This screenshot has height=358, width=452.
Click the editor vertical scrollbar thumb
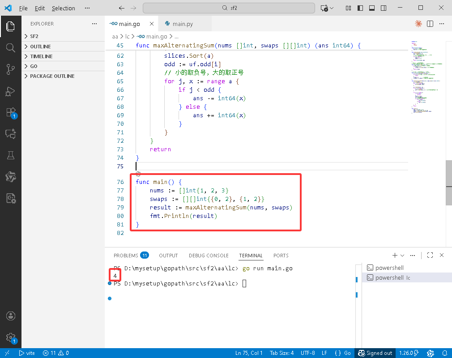click(449, 183)
